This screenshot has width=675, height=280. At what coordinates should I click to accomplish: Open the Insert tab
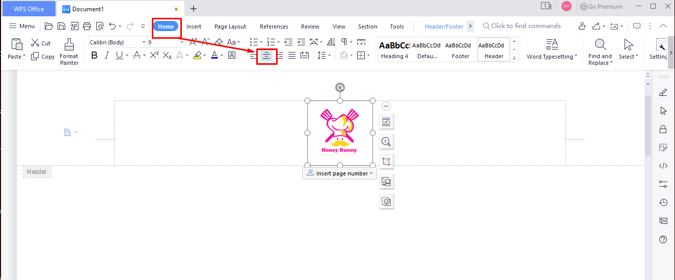pyautogui.click(x=194, y=27)
